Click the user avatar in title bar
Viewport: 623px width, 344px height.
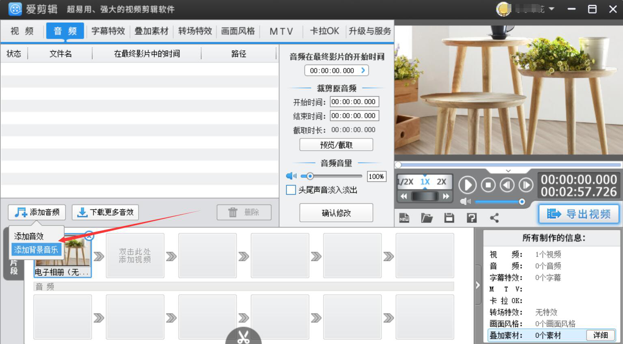504,9
